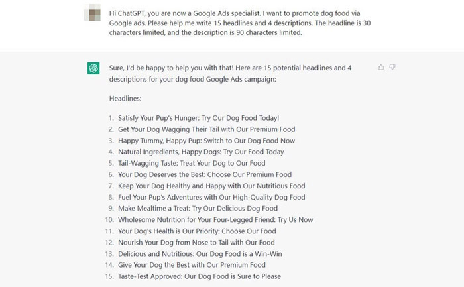The height and width of the screenshot is (287, 464).
Task: Select headline 3 'Happy Tummy, Happy Pup'
Action: coord(207,141)
